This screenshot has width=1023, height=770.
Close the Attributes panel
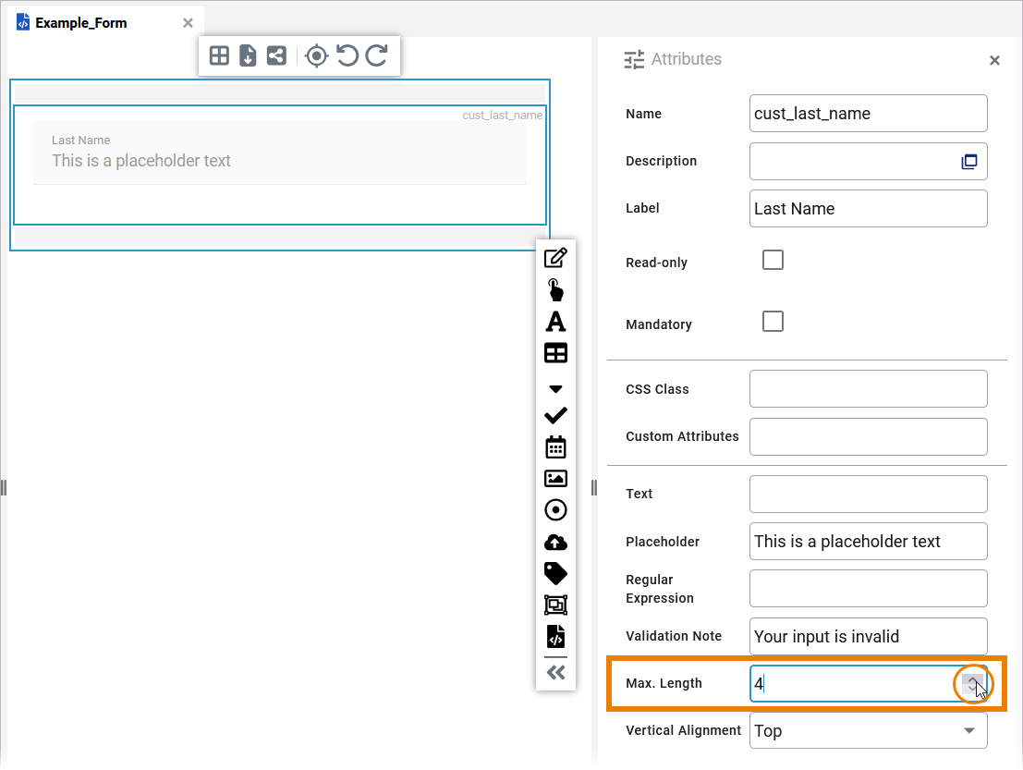[x=994, y=60]
